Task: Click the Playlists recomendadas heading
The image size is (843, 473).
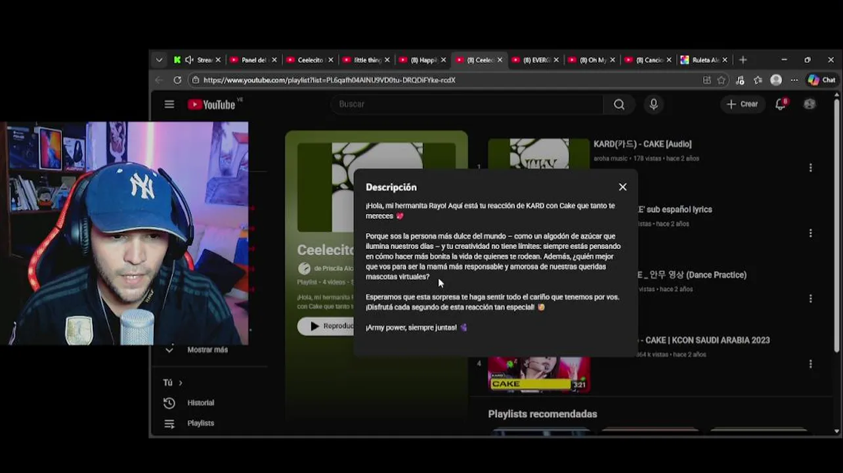Action: point(542,414)
